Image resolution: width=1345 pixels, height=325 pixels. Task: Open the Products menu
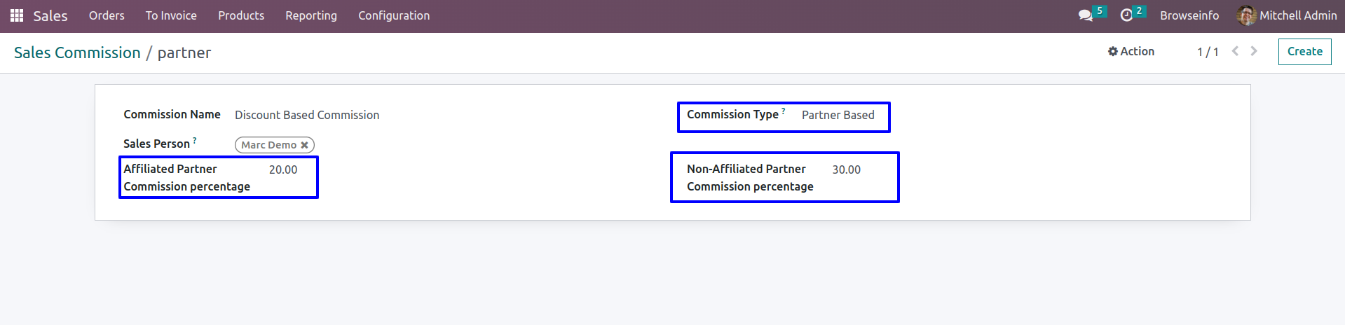coord(241,15)
